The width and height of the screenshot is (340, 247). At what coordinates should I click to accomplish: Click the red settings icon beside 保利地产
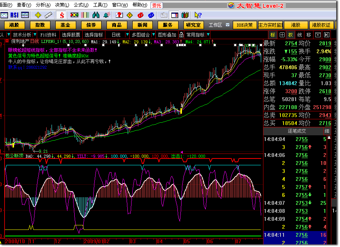click(x=7, y=41)
